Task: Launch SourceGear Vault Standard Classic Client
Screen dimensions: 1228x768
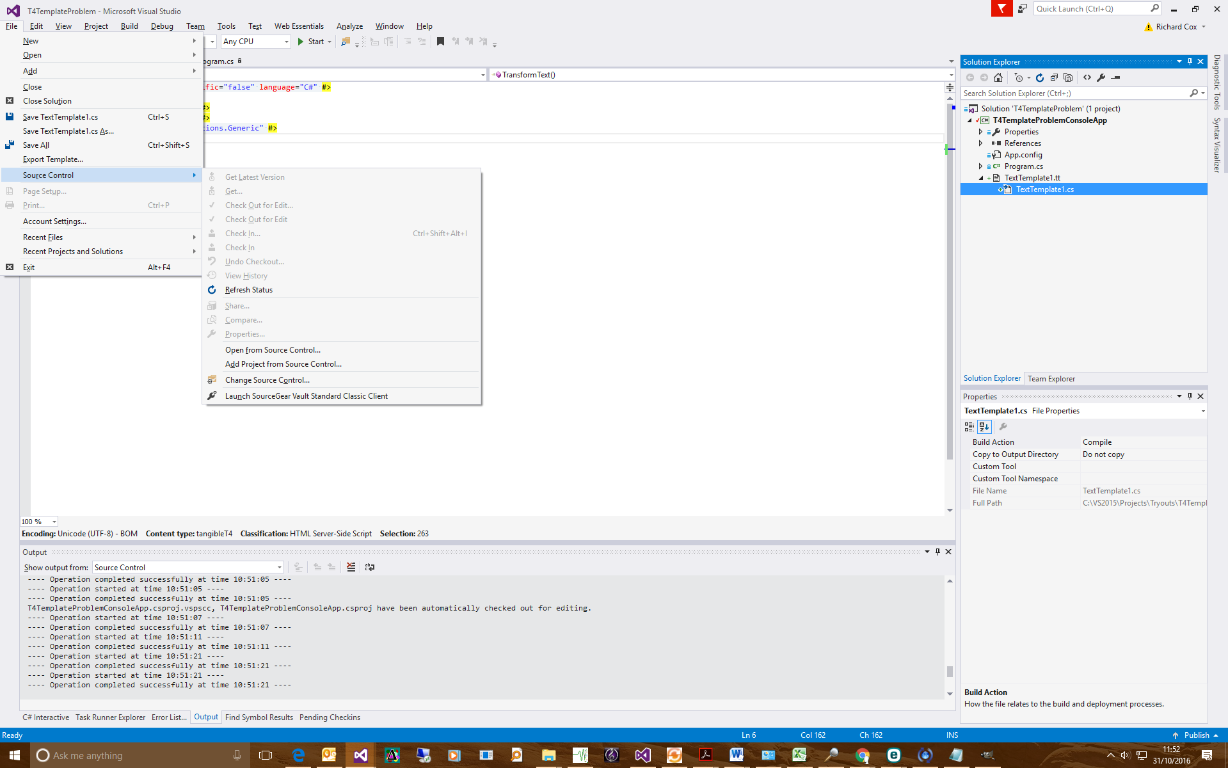Action: point(307,396)
